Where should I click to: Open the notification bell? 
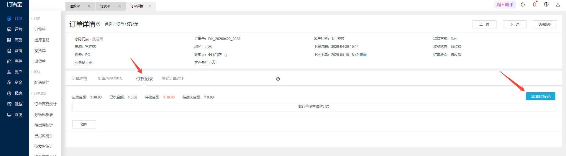534,5
